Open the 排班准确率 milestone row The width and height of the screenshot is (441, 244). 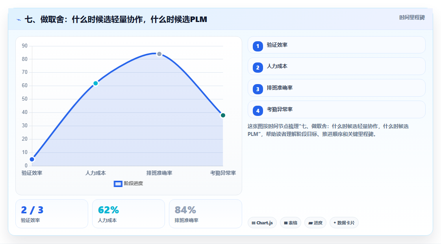pos(336,88)
